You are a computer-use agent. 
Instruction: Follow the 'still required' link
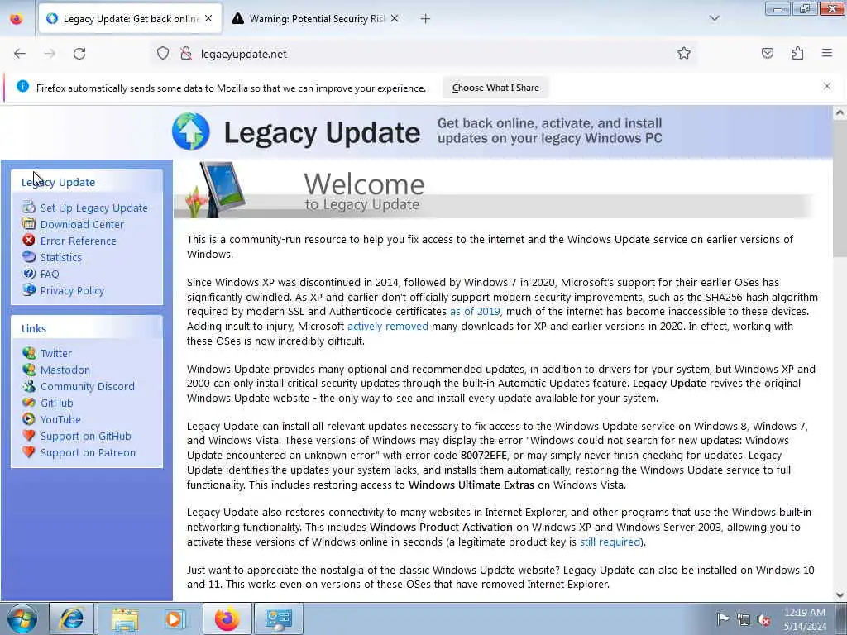[610, 542]
